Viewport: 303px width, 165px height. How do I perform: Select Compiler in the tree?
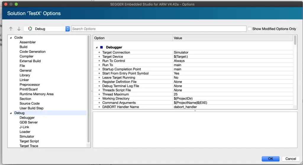26,56
